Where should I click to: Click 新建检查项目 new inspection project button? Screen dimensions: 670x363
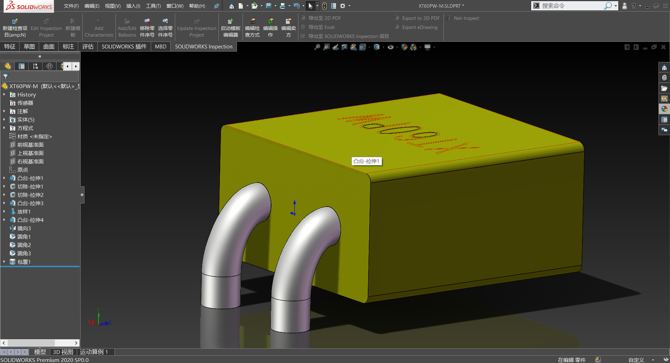coord(15,28)
